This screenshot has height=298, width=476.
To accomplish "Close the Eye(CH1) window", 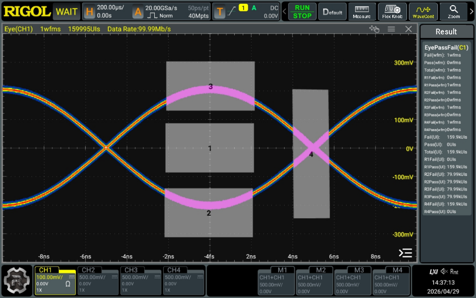I will pos(408,29).
